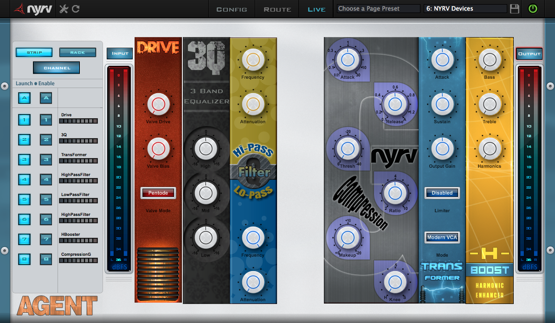555x323 pixels.
Task: Click the HBooster label in the strip list
Action: (71, 234)
